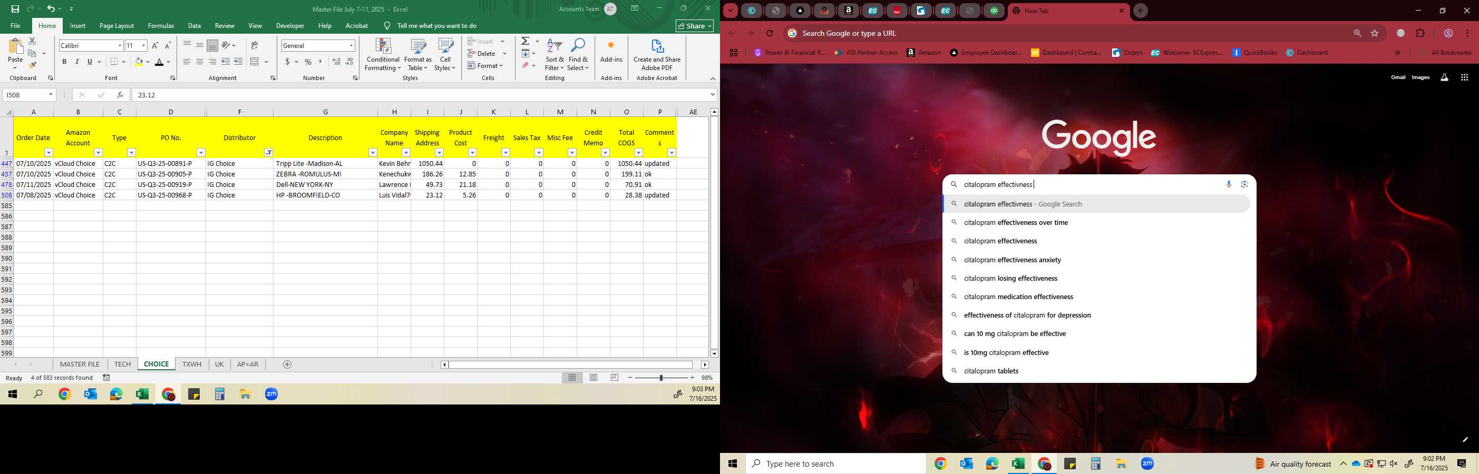Click the Format Painter brush icon
Viewport: 1479px width, 474px height.
click(x=32, y=65)
